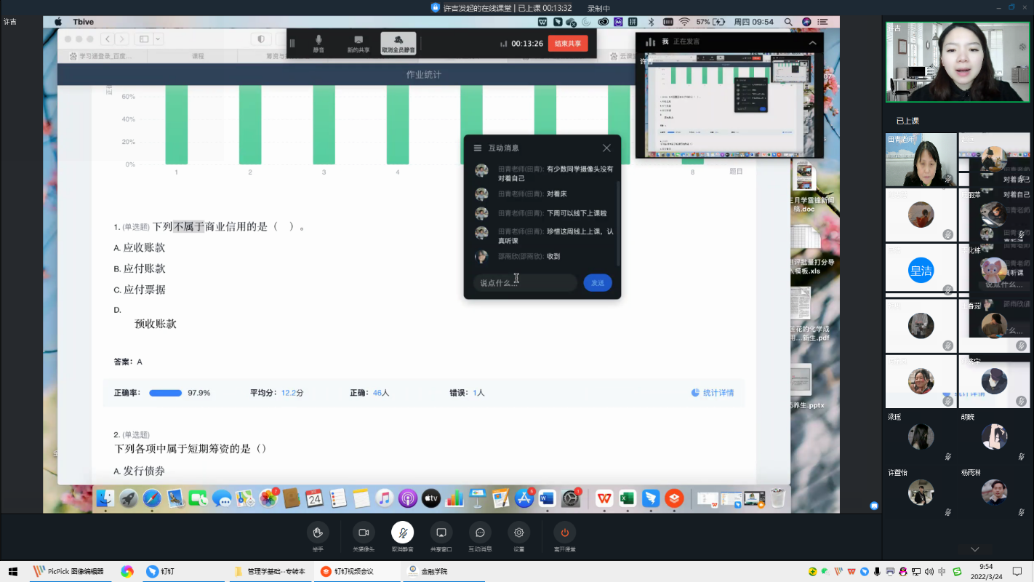The width and height of the screenshot is (1034, 582).
Task: Collapse the 正在发言 speaker panel
Action: coord(812,42)
